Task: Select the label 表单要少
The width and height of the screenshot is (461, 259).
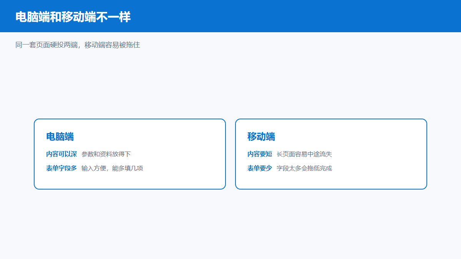Action: click(x=260, y=168)
